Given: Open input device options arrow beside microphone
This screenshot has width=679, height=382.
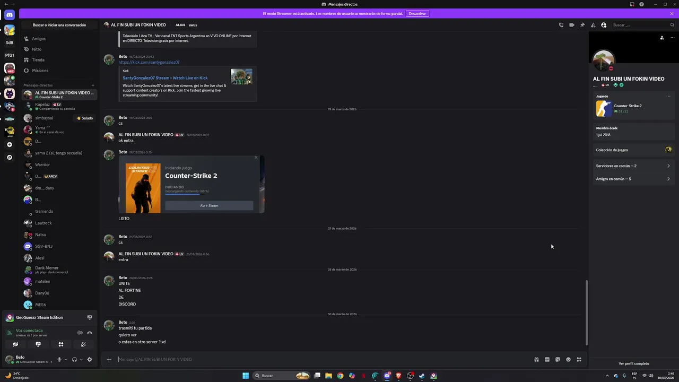Looking at the screenshot, I should click(66, 359).
